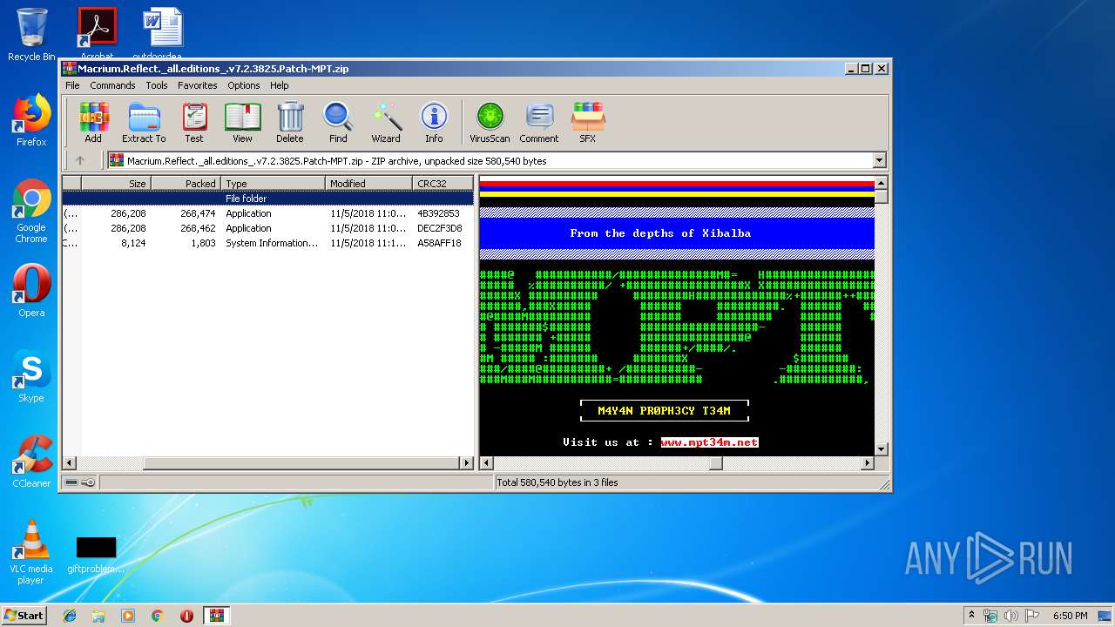Open the Find tool
The width and height of the screenshot is (1115, 627).
coord(338,122)
